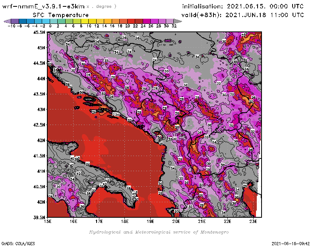The height and width of the screenshot is (246, 318).
Task: Click the longitude label '22E'
Action: click(x=227, y=221)
